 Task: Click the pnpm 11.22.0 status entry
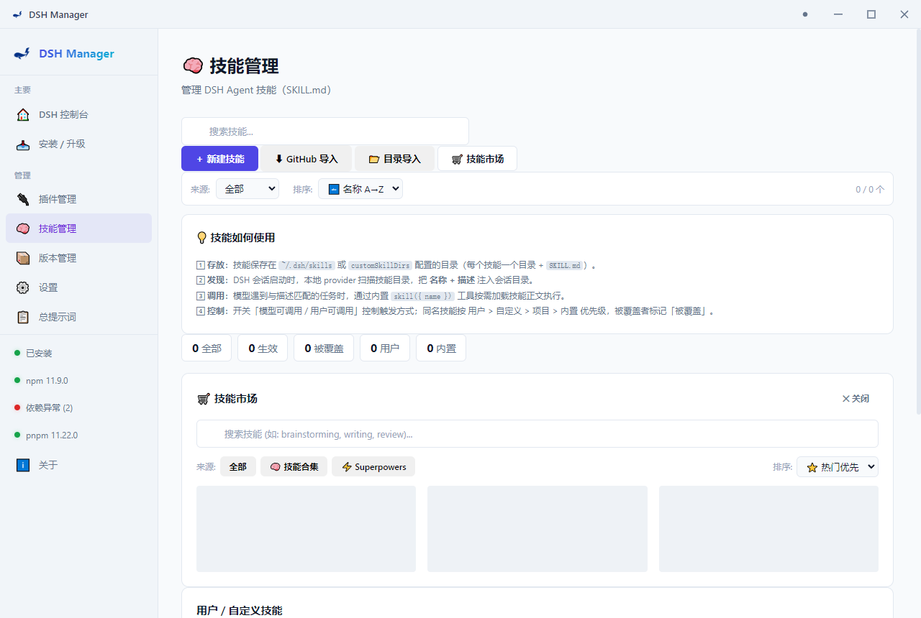[x=46, y=435]
